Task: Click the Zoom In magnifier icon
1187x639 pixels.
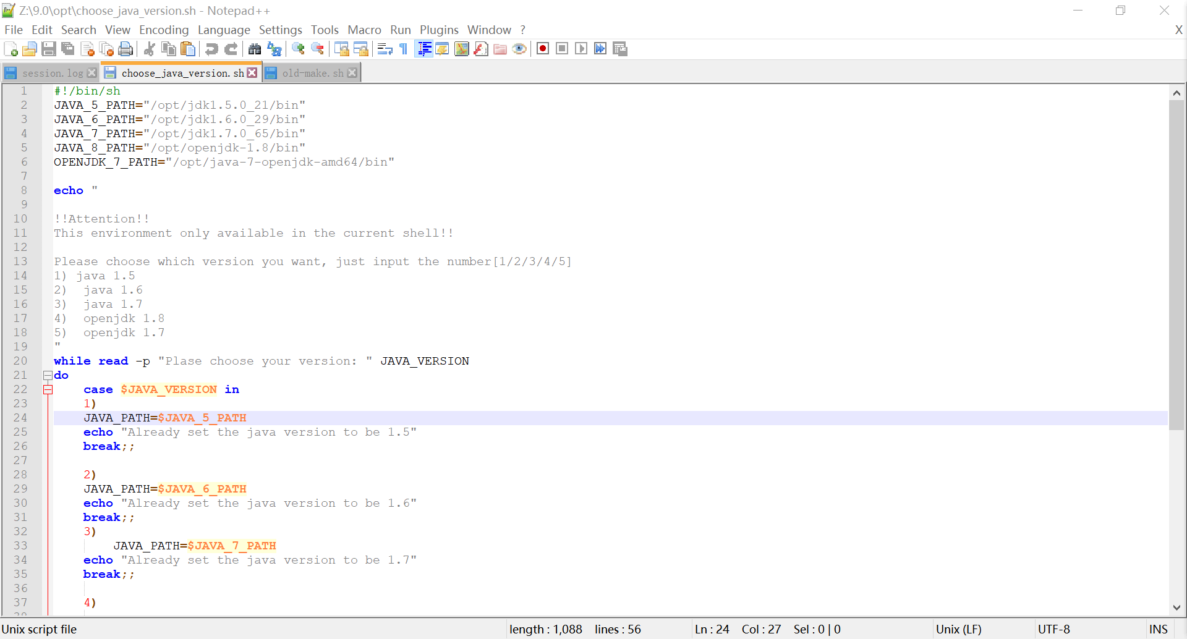Action: point(299,49)
